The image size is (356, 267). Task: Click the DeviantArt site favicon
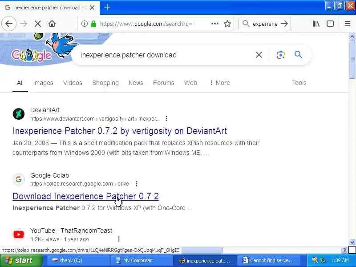(x=19, y=114)
